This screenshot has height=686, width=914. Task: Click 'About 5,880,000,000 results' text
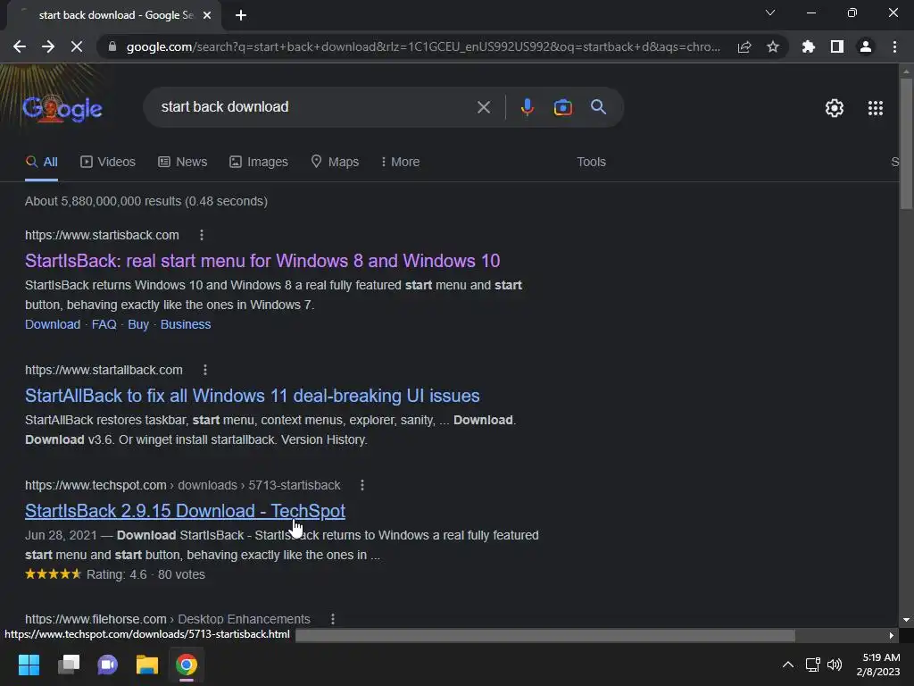(146, 201)
